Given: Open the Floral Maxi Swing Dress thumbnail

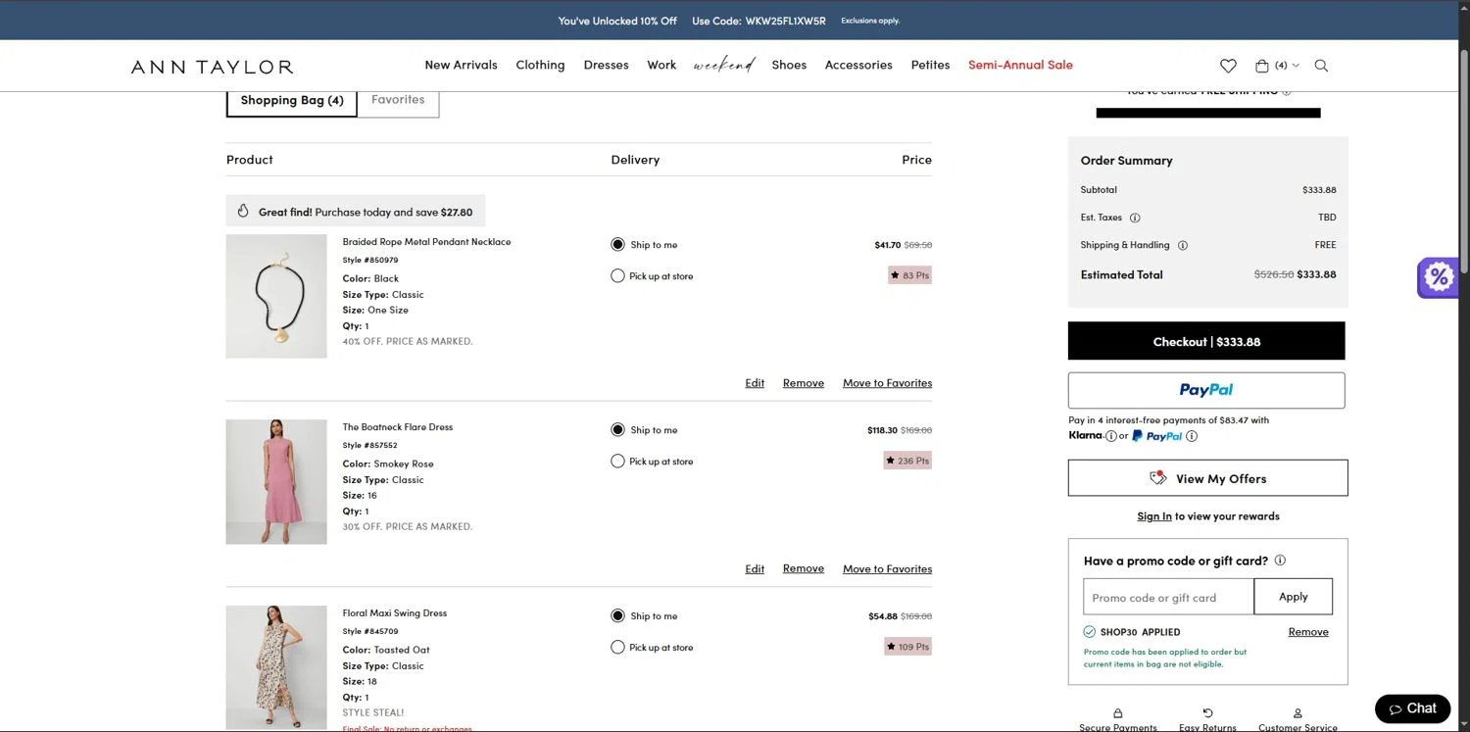Looking at the screenshot, I should tap(276, 667).
